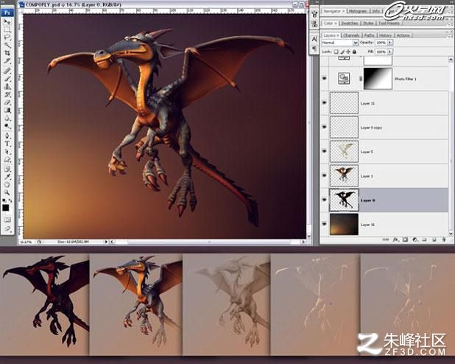Toggle Layer 1 visibility eye

pos(325,176)
